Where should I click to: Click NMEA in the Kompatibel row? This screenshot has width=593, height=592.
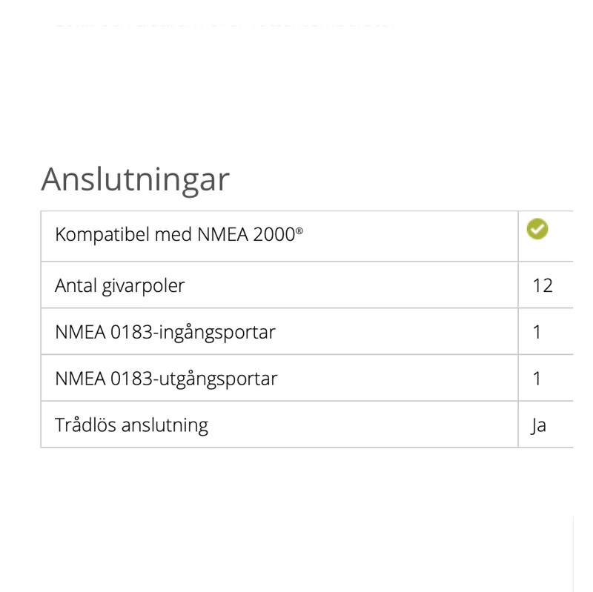pyautogui.click(x=222, y=236)
